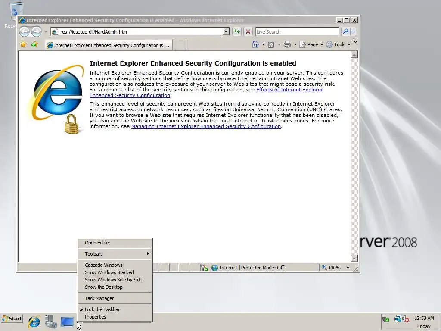This screenshot has height=331, width=441.
Task: Choose Open Folder from the context menu
Action: (115, 243)
